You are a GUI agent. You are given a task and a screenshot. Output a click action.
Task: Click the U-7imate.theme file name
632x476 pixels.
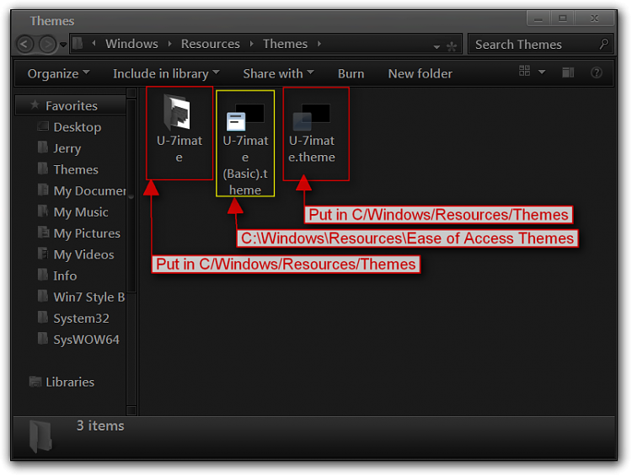coord(312,149)
